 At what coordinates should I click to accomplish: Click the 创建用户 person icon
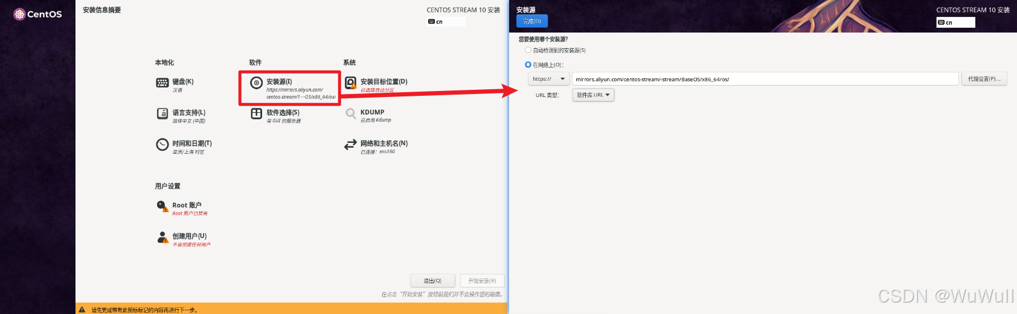(162, 237)
